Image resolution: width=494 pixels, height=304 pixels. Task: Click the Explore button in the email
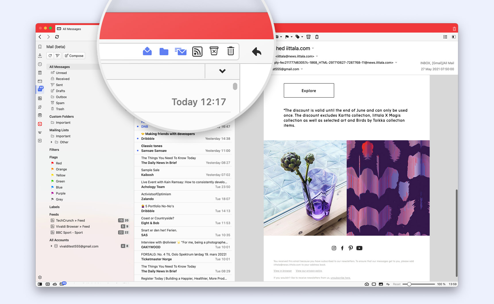pos(309,90)
